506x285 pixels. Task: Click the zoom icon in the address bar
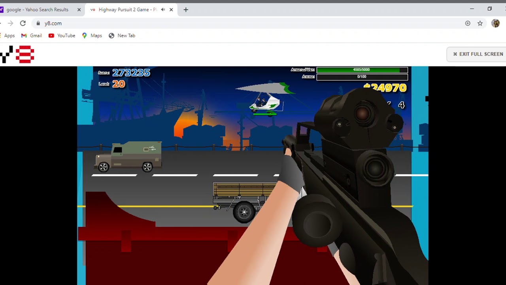click(x=468, y=23)
